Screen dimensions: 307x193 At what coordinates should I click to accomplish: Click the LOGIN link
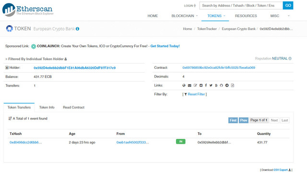click(x=189, y=6)
